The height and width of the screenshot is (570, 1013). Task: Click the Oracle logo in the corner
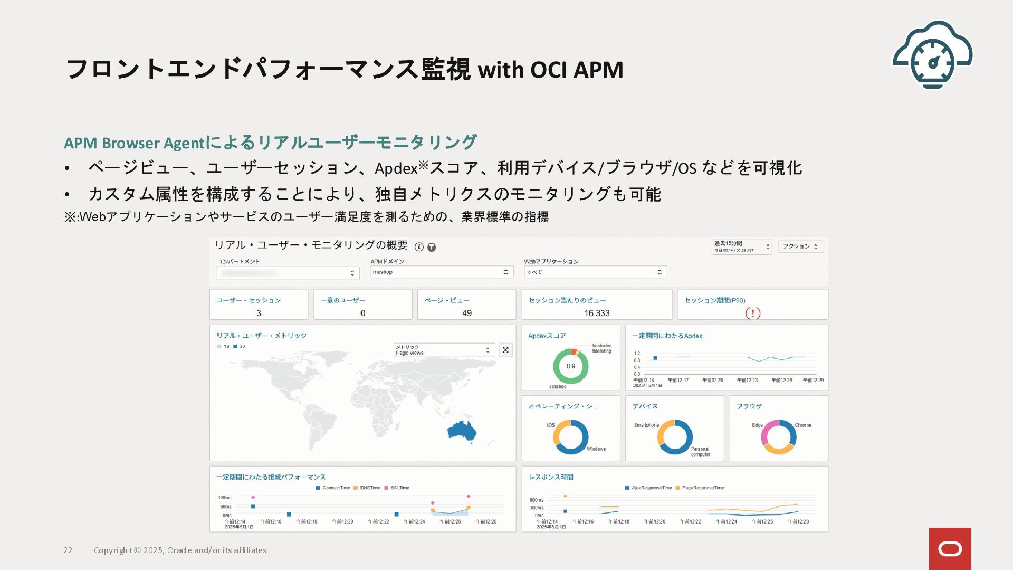coord(950,549)
